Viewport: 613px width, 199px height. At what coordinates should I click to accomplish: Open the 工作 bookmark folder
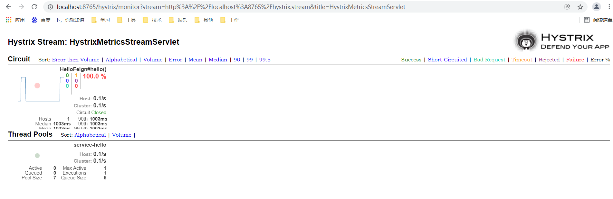[x=230, y=20]
